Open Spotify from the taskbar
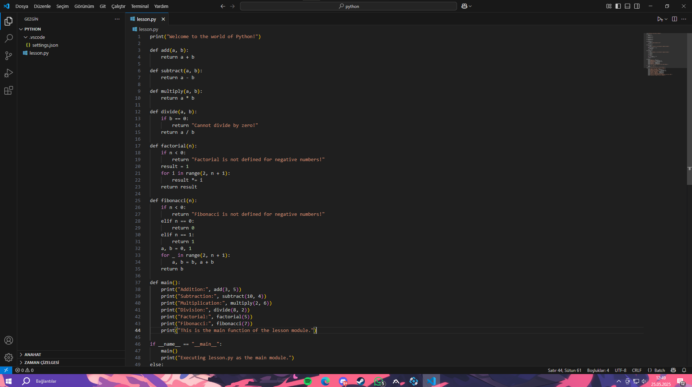Viewport: 692px width, 387px height. [x=308, y=381]
